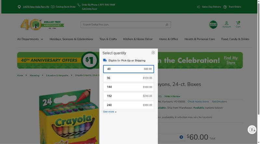The height and width of the screenshot is (144, 260).
Task: Close the Select quantity popup
Action: coord(153,53)
